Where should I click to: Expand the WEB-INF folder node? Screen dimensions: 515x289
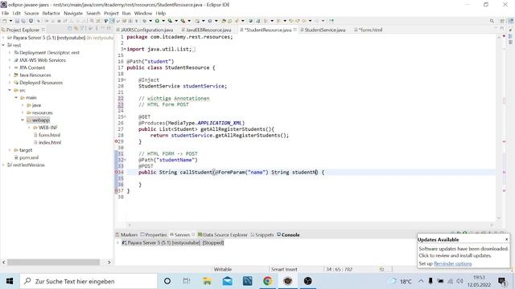pos(29,128)
